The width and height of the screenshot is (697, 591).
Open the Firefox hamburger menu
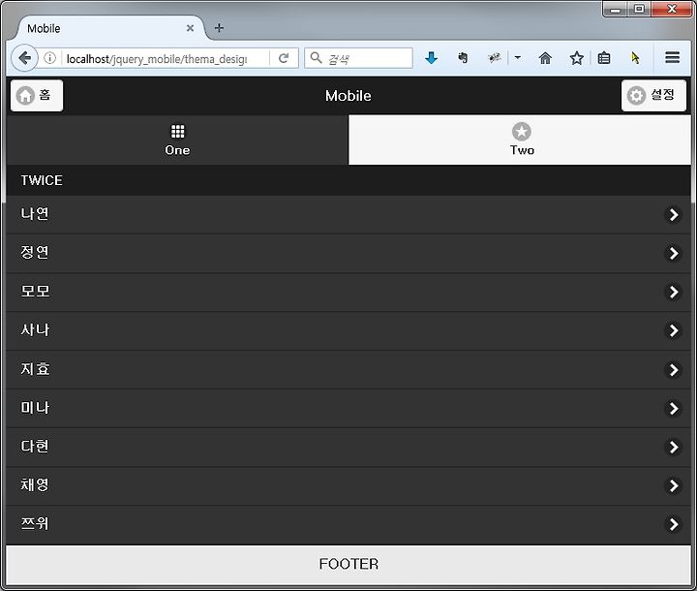coord(672,57)
